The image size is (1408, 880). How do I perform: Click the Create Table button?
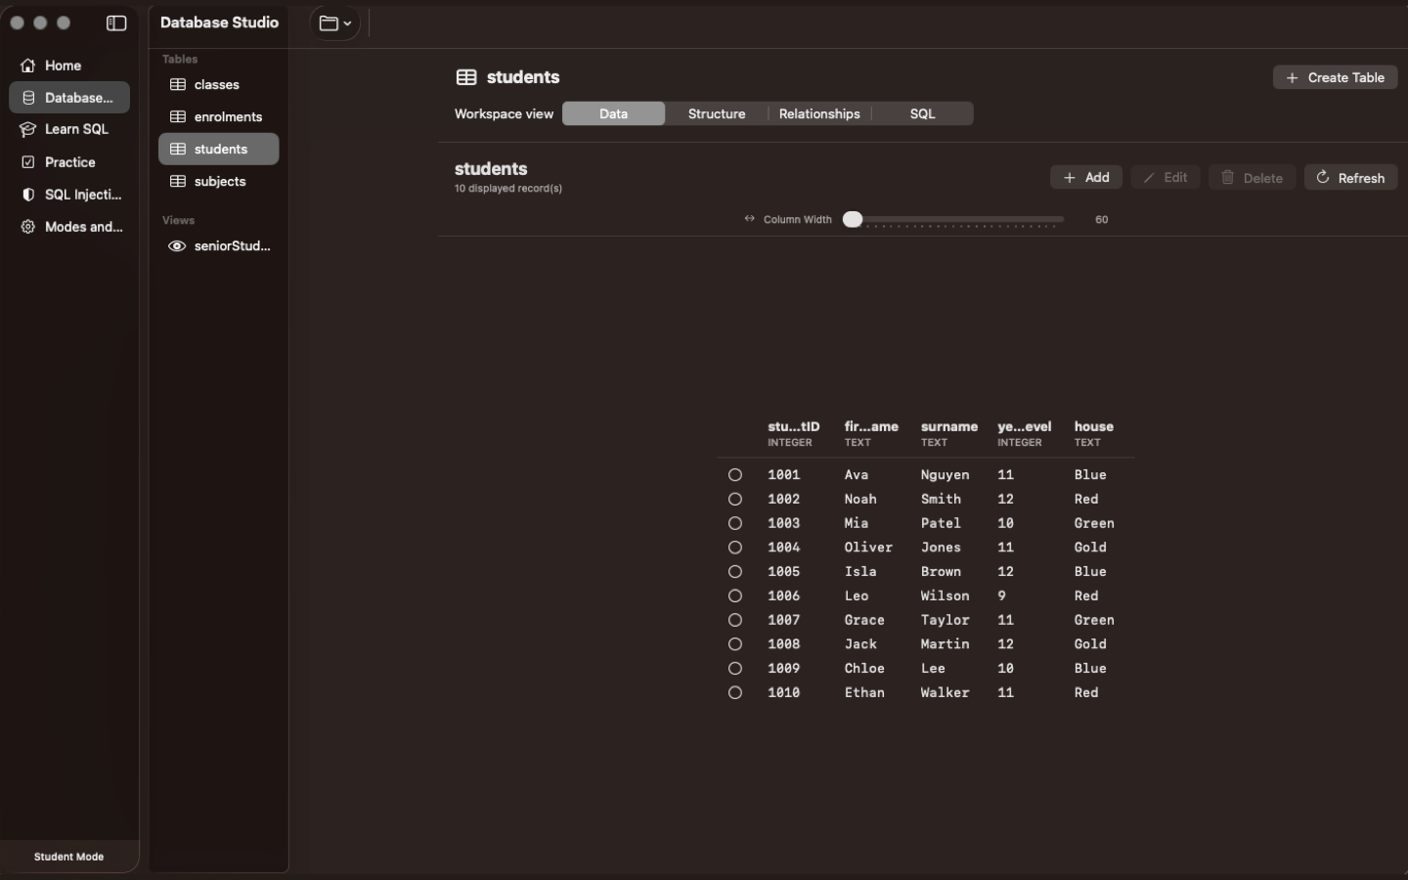[1335, 77]
